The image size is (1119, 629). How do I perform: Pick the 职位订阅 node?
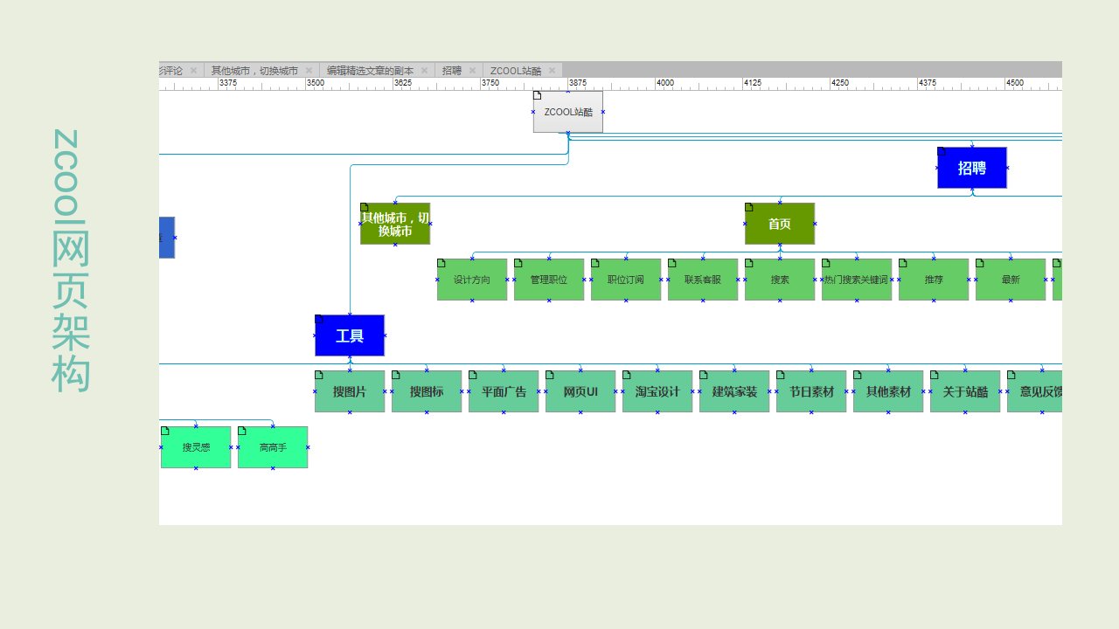(x=626, y=280)
